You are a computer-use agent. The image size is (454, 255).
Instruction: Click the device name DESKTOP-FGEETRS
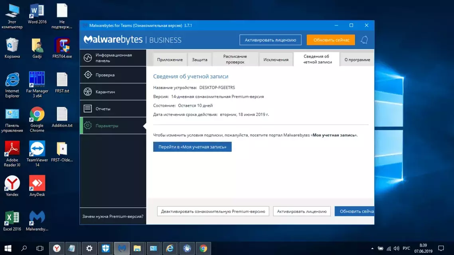[x=217, y=88]
